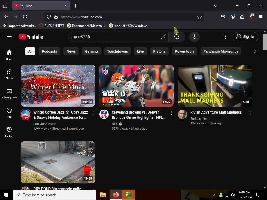Image resolution: width=267 pixels, height=200 pixels.
Task: Clear the search text with the X icon
Action: pyautogui.click(x=163, y=37)
